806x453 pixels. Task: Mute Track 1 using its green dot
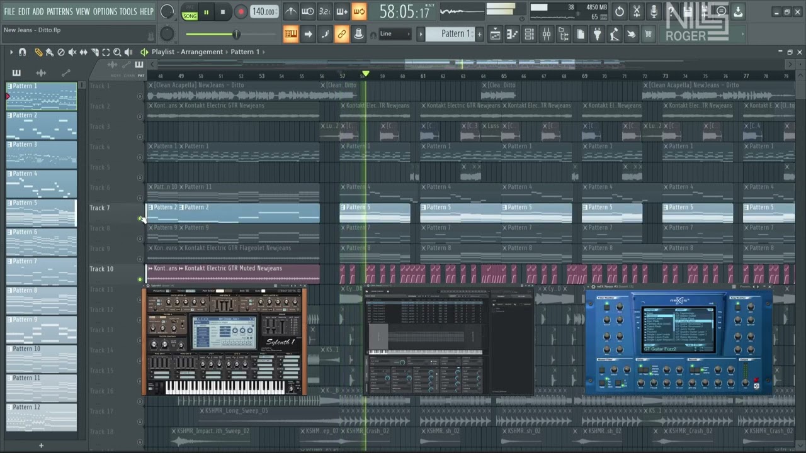pyautogui.click(x=140, y=96)
